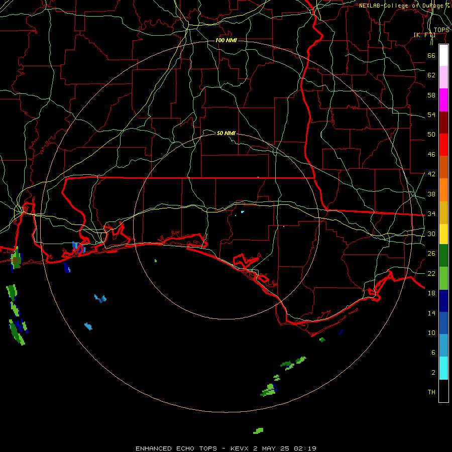Screen dimensions: 452x452
Task: Click the cyan 6 kft legend swatch
Action: click(443, 368)
